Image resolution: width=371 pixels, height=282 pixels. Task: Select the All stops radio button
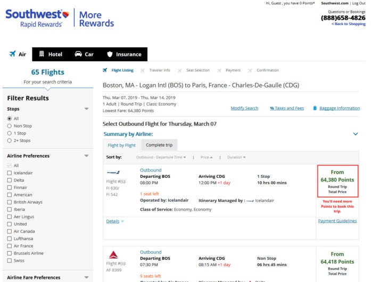(x=10, y=118)
